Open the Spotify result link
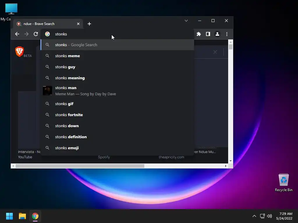The image size is (298, 223). (x=104, y=157)
